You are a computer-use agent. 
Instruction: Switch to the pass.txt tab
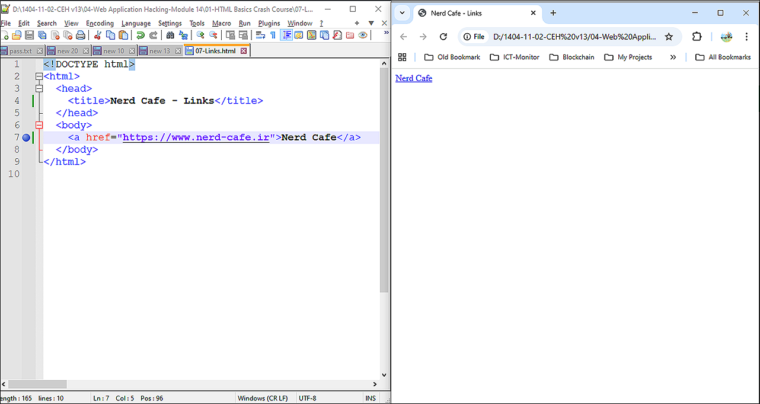(x=21, y=51)
